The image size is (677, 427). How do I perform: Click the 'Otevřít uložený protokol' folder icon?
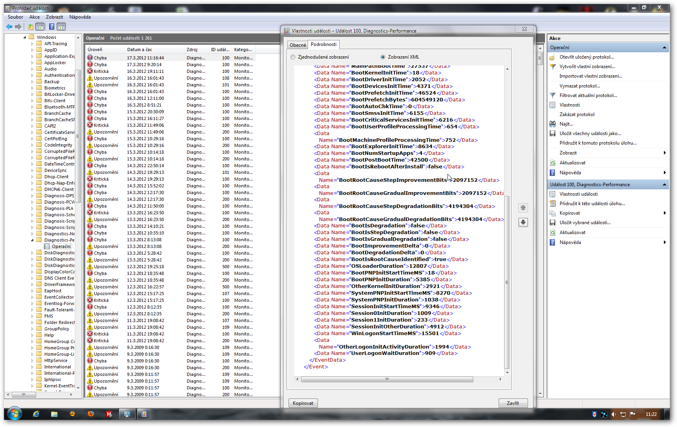click(553, 57)
